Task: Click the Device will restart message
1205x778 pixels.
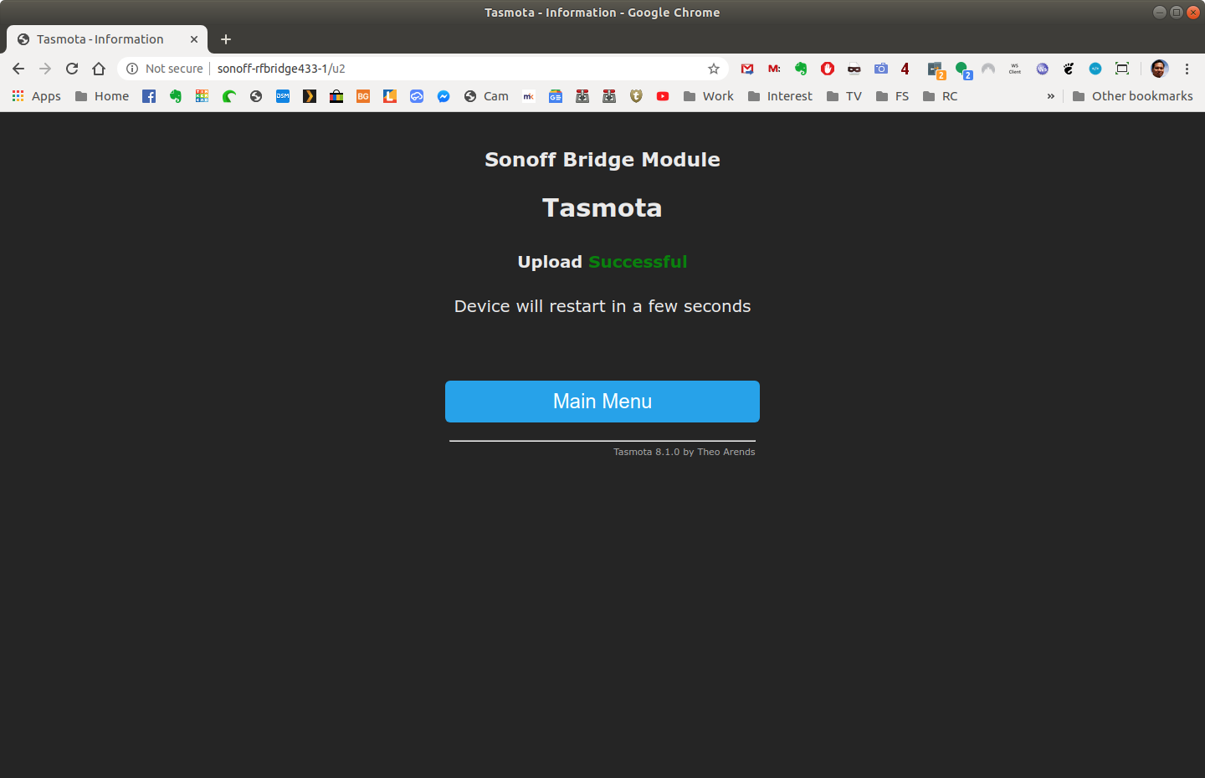Action: click(602, 306)
